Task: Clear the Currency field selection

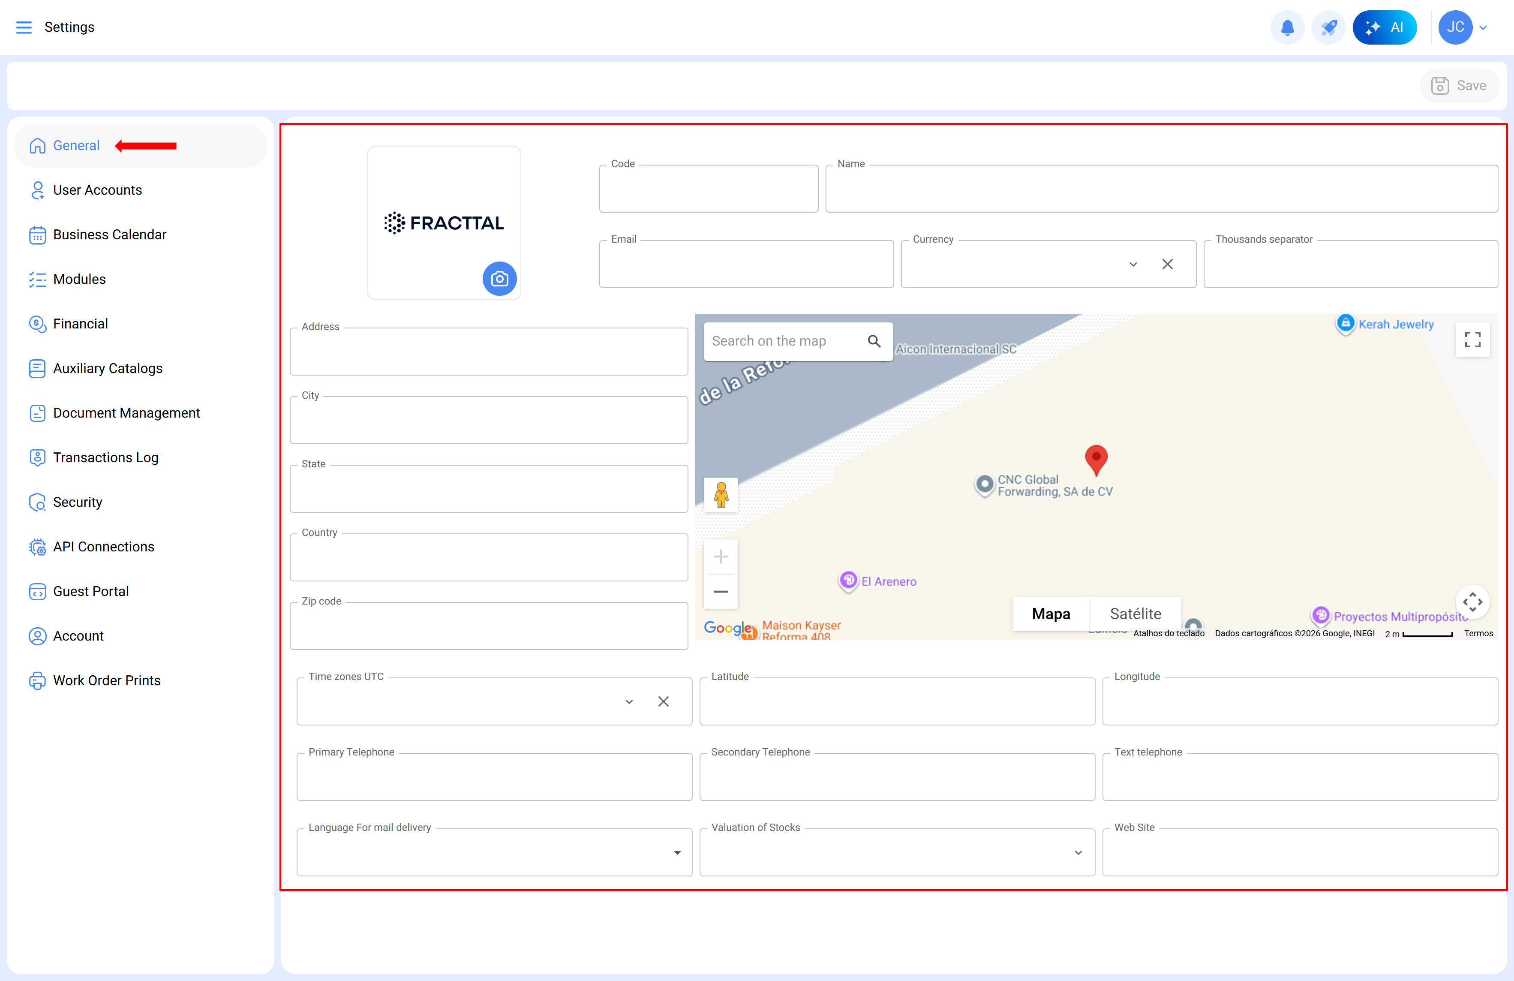Action: tap(1167, 265)
